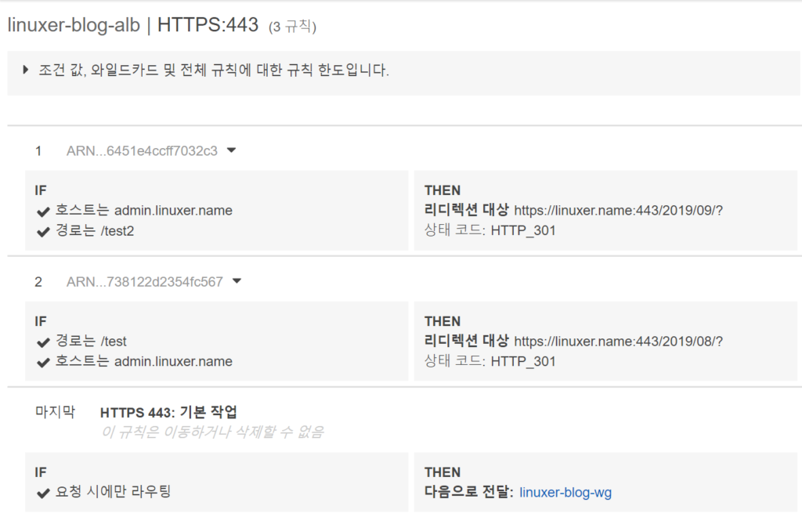Screen dimensions: 802x517
Task: Click rule number 2 priority
Action: point(38,282)
